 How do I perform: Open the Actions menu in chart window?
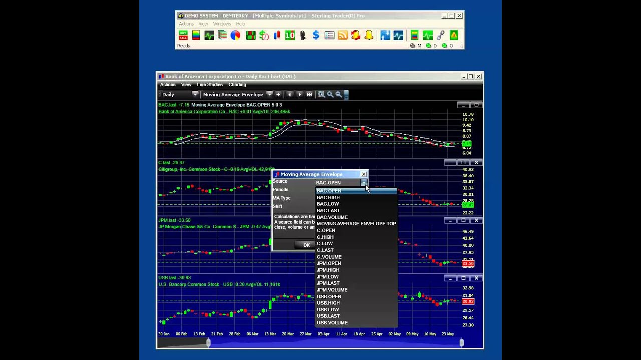168,85
